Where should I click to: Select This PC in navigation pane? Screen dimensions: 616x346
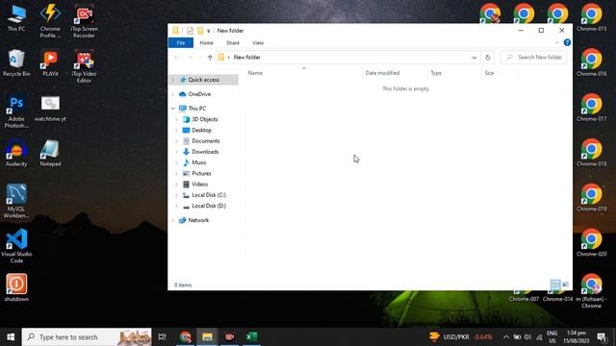click(196, 109)
